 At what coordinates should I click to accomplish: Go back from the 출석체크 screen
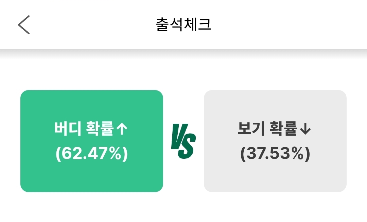pyautogui.click(x=24, y=25)
